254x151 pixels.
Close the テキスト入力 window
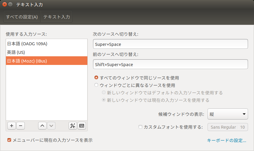click(x=4, y=4)
